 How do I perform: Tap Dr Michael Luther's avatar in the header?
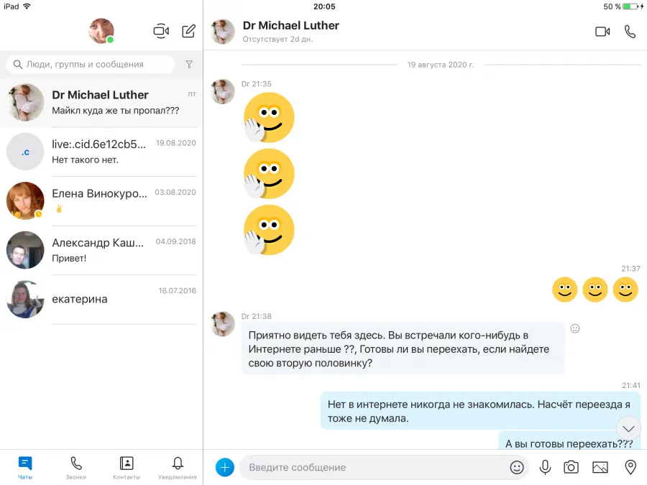point(223,32)
